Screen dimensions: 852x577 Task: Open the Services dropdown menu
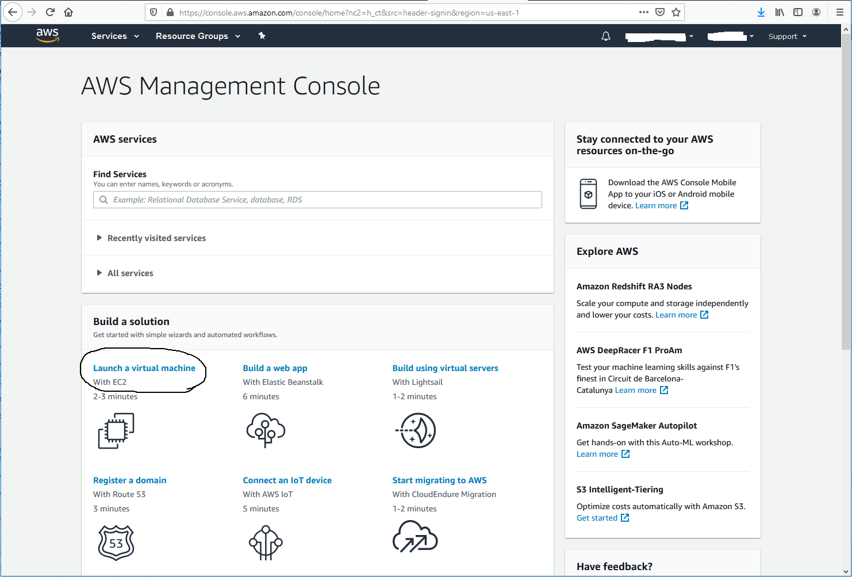[115, 36]
